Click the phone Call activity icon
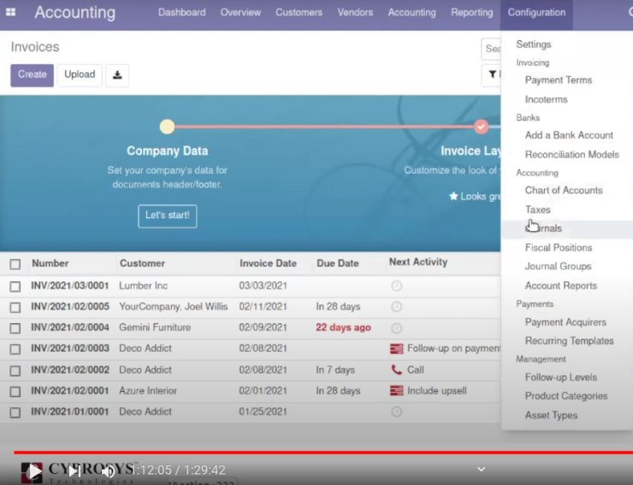The height and width of the screenshot is (485, 633). (396, 370)
